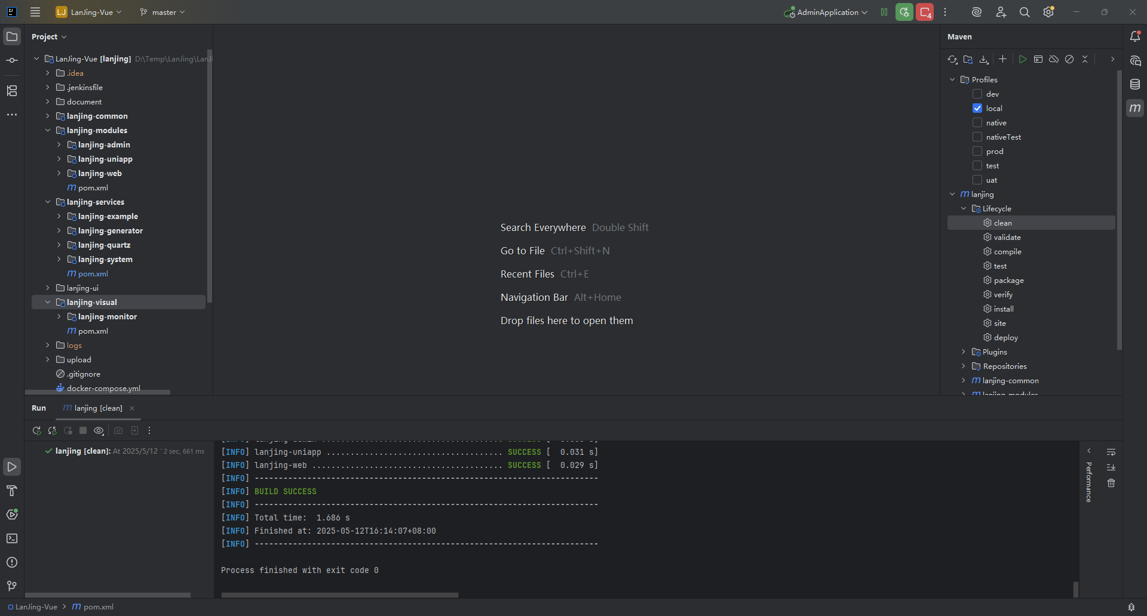Screen dimensions: 1147x616
Task: Collapse the lanjing-modules folder
Action: [x=48, y=130]
